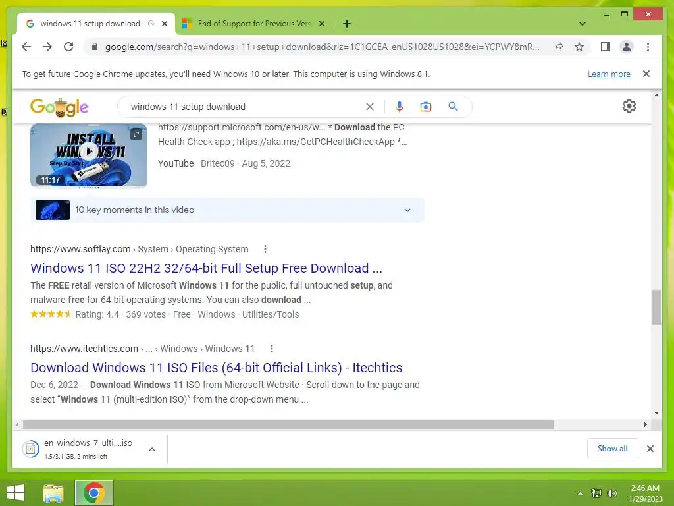Search by image with camera icon
674x506 pixels.
tap(426, 107)
